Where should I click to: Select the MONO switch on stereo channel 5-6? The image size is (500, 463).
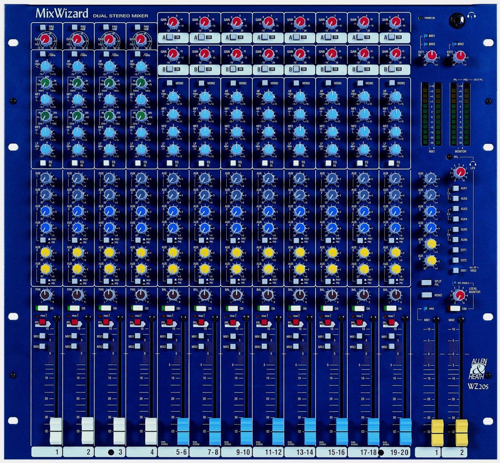(x=169, y=83)
